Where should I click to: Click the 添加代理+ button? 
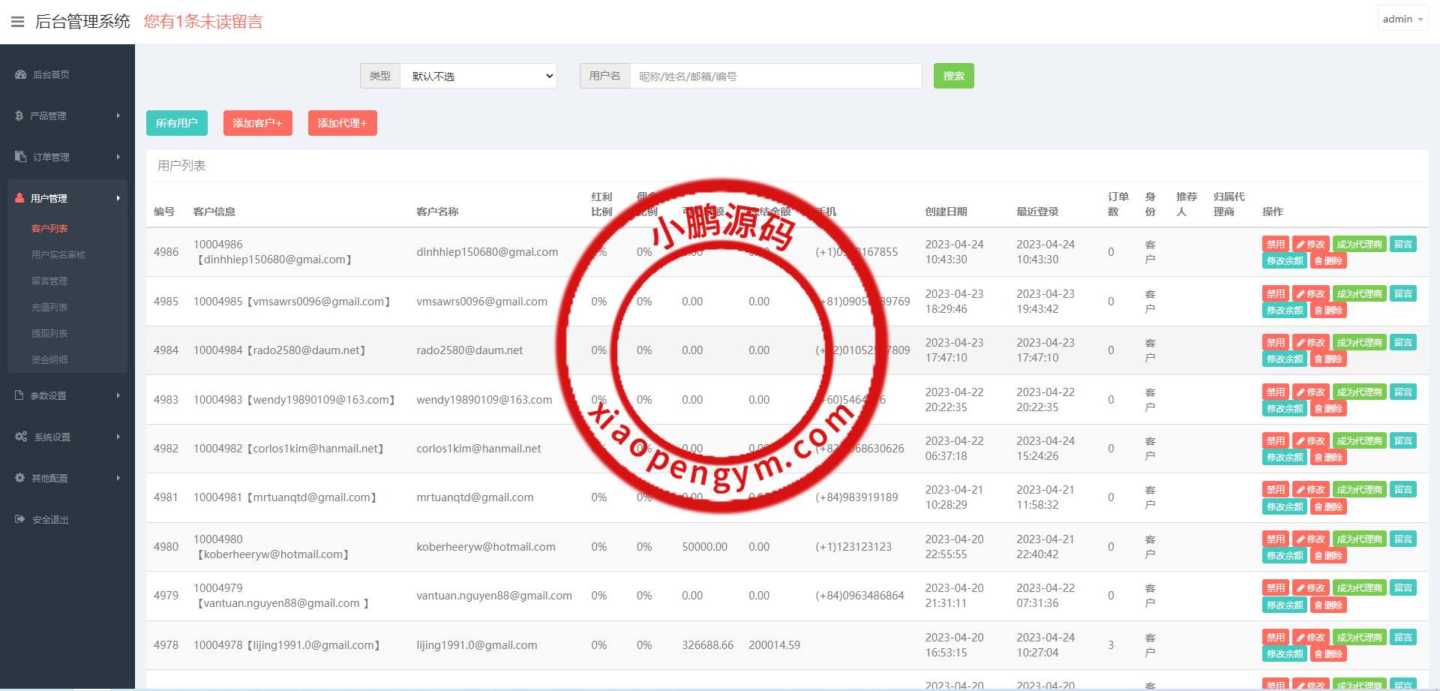[342, 123]
